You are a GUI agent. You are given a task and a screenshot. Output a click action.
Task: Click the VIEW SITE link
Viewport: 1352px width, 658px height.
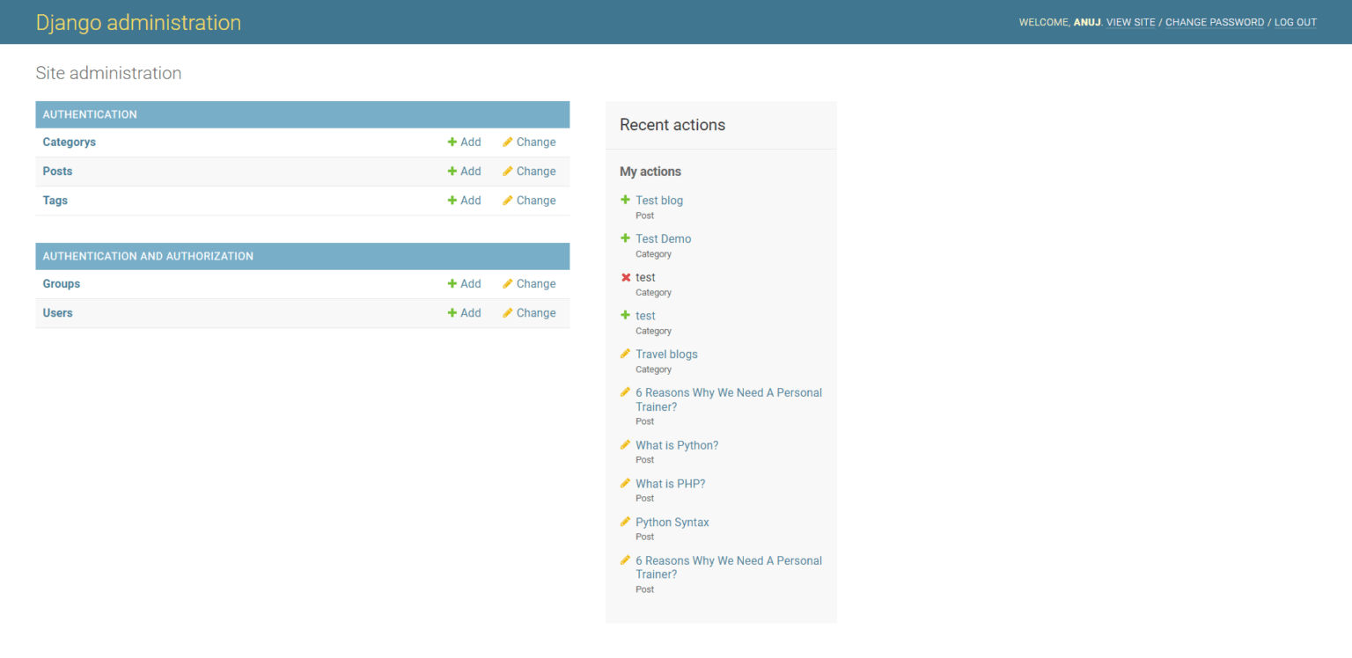[1130, 22]
